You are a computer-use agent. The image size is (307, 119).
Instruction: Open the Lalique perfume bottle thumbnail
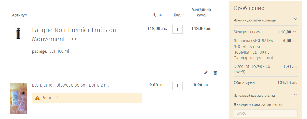point(19,34)
